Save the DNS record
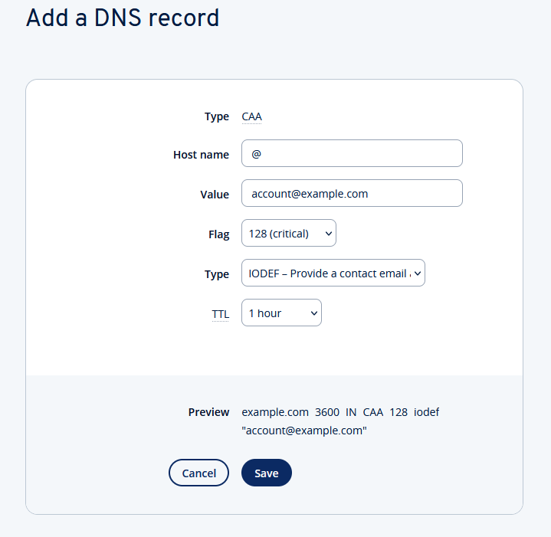The width and height of the screenshot is (551, 537). [x=266, y=473]
